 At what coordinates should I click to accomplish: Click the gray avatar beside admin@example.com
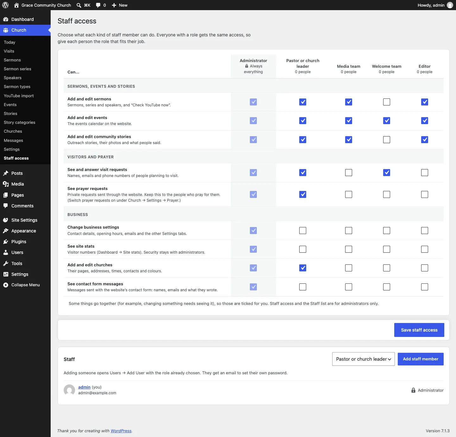pyautogui.click(x=69, y=390)
